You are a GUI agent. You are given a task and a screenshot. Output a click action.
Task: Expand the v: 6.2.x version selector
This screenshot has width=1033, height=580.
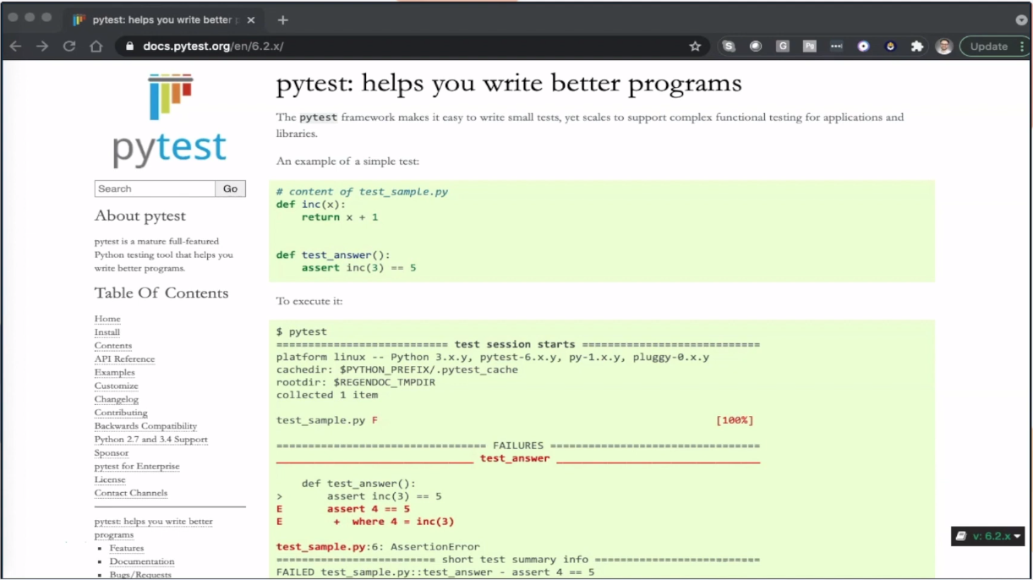pos(988,536)
